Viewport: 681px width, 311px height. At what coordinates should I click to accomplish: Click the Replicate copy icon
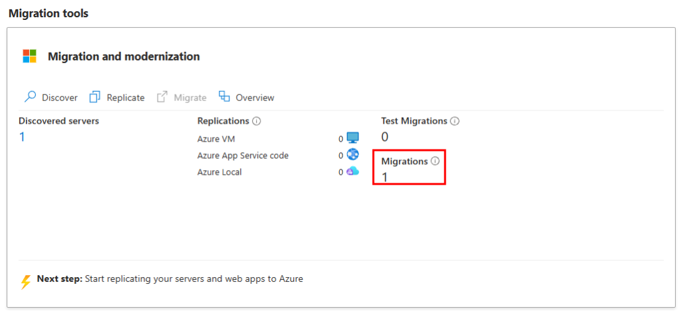(94, 97)
